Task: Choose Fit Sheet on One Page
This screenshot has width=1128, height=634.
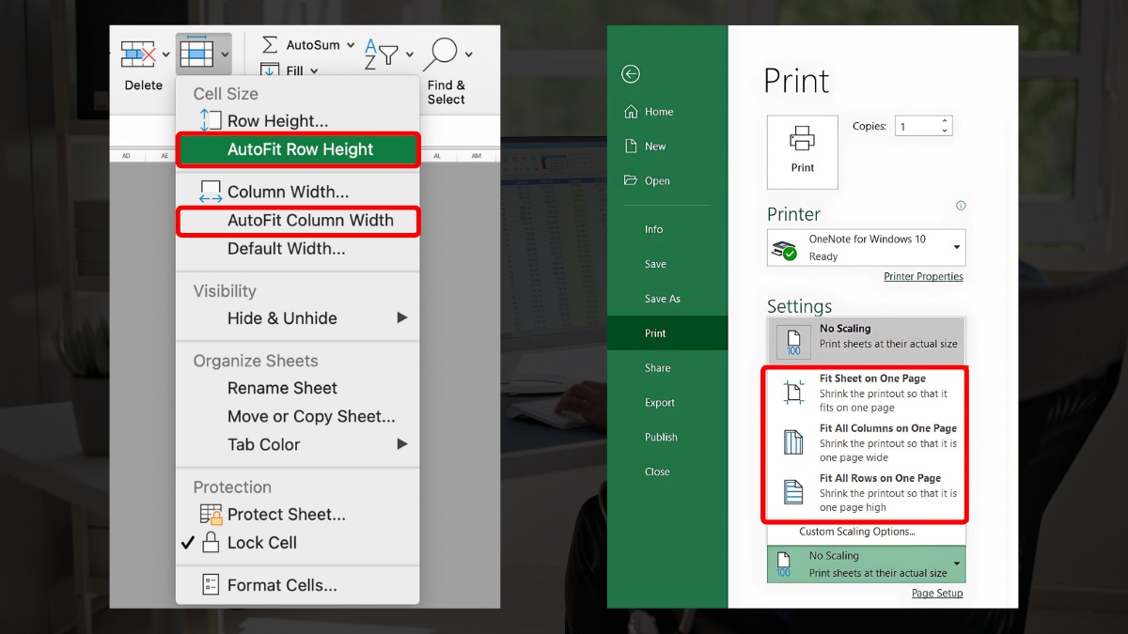Action: click(866, 394)
